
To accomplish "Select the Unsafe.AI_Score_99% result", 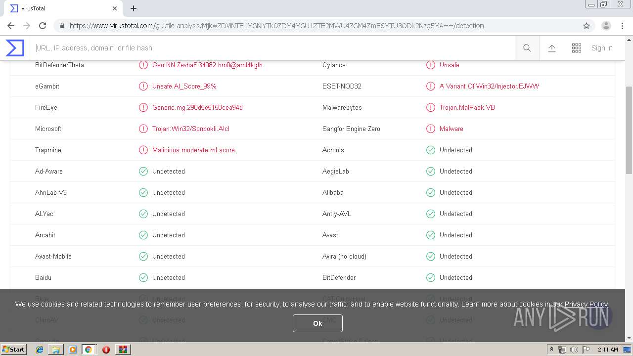I will tap(184, 86).
